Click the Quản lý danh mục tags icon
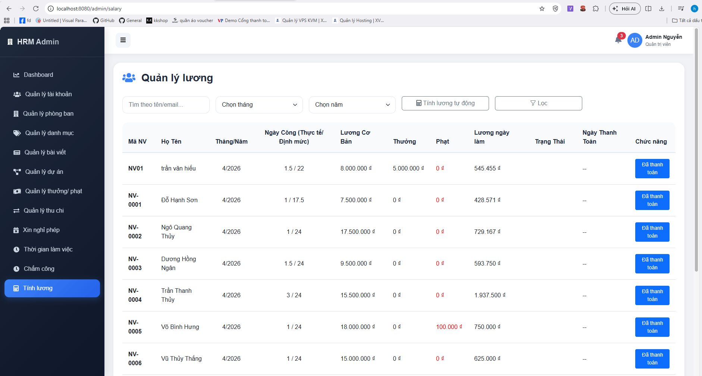Viewport: 702px width, 376px height. coord(17,133)
